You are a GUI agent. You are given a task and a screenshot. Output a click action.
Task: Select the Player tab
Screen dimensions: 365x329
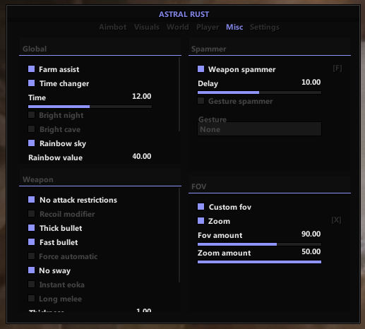[208, 28]
